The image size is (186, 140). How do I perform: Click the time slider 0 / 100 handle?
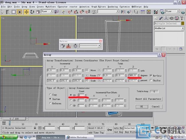click(14, 118)
